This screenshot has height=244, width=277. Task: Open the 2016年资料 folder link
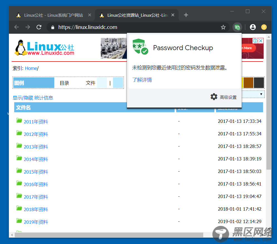[36, 184]
